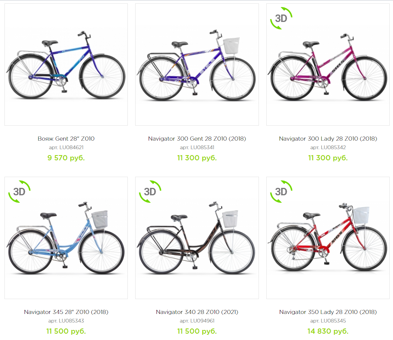Open the Navigator 300 Lady 28 Z010 (2018) link
Viewport: 393px width, 340px height.
[328, 138]
